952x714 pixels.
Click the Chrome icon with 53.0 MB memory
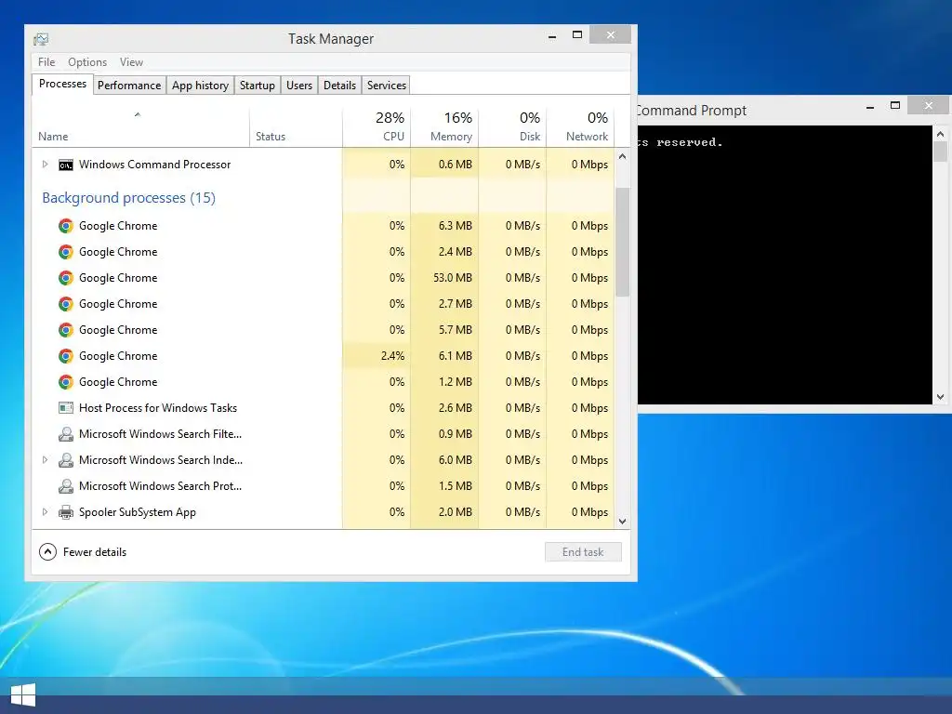[x=66, y=278]
